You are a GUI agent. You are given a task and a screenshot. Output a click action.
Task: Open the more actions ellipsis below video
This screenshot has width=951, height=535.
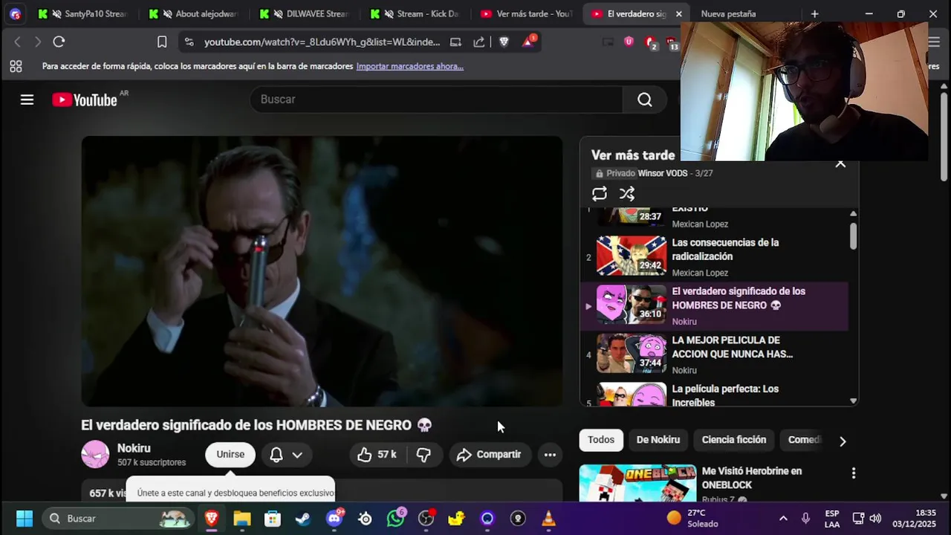[x=550, y=455]
